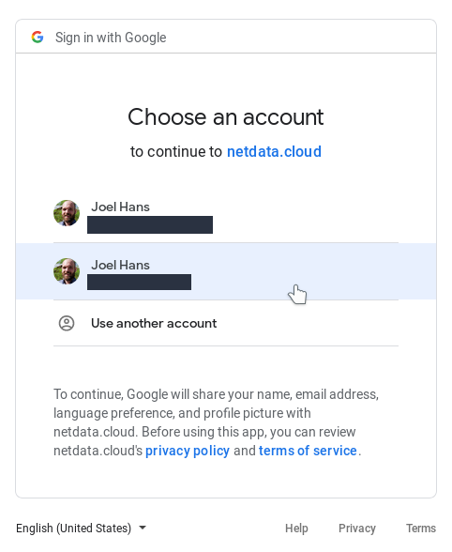The width and height of the screenshot is (452, 552).
Task: Open the Terms footer link
Action: [x=421, y=528]
